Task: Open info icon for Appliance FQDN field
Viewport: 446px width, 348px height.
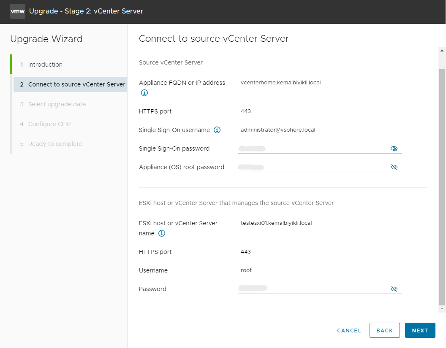Action: tap(144, 93)
